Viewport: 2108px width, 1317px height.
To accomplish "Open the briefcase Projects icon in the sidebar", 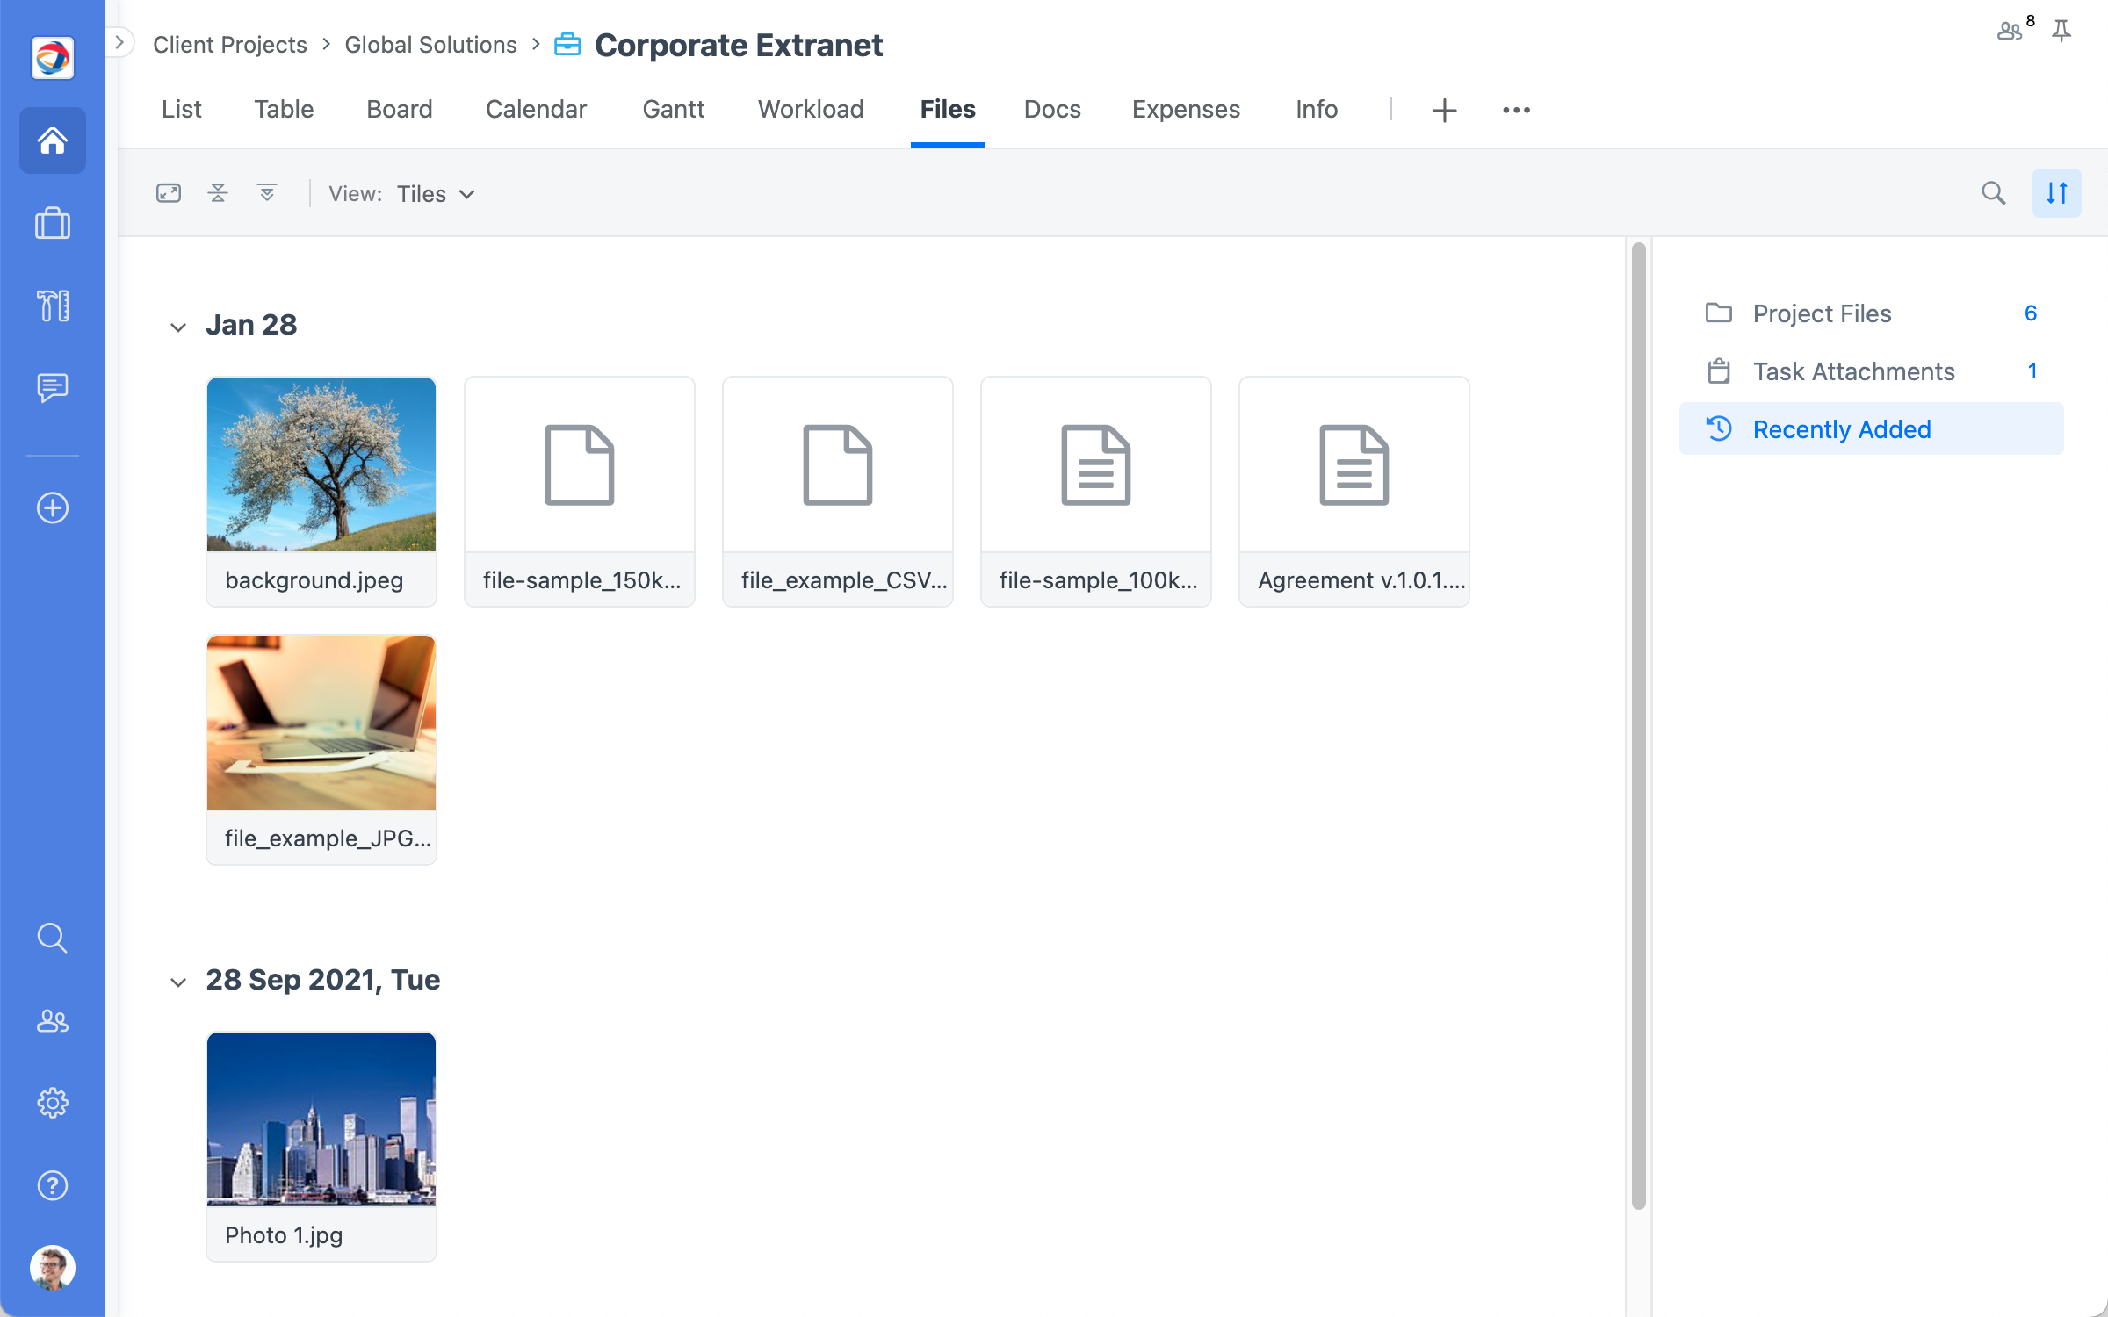I will [x=53, y=223].
